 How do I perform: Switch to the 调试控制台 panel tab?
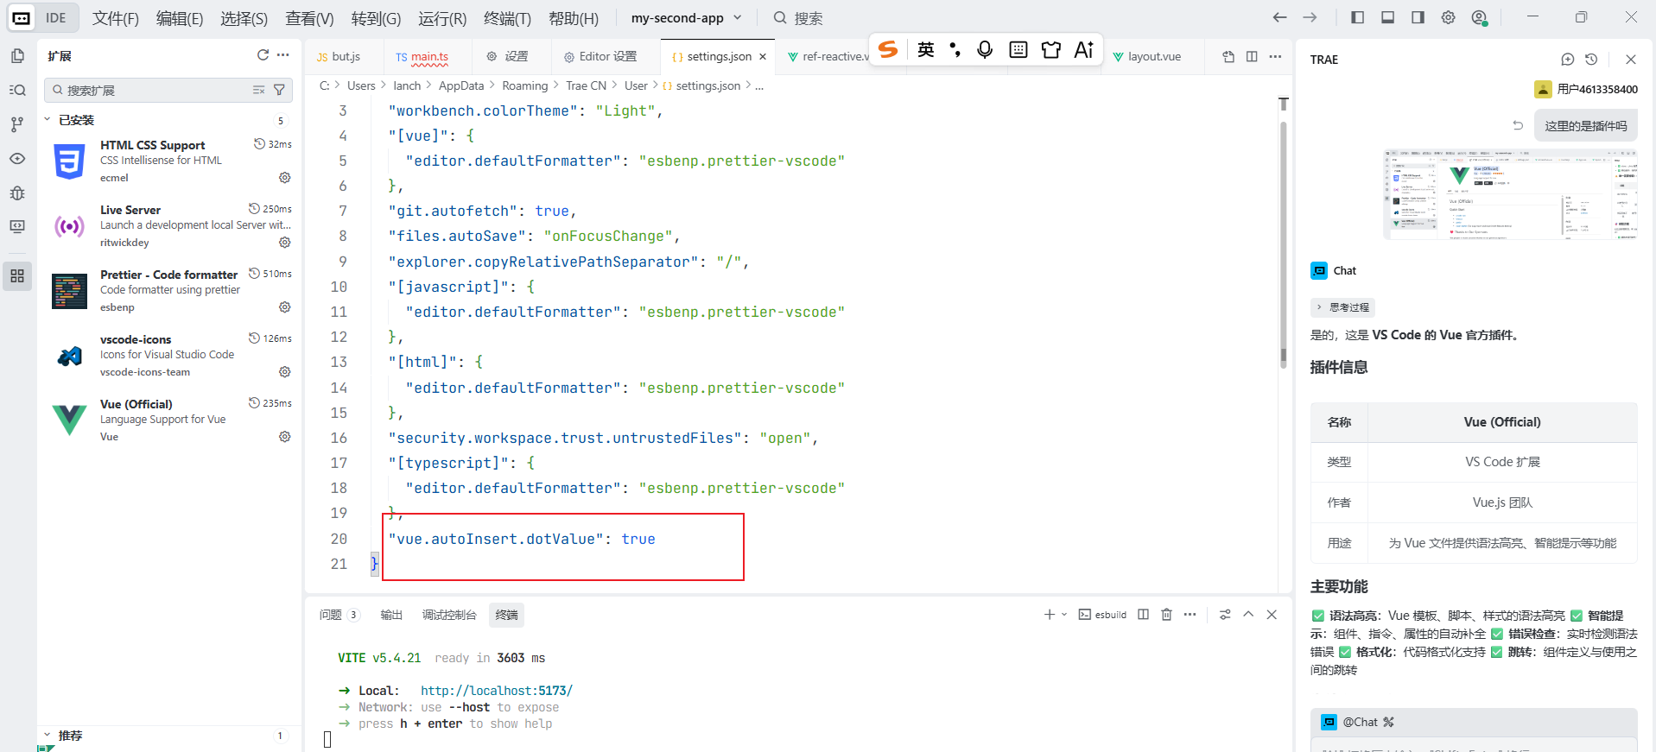[x=449, y=615]
